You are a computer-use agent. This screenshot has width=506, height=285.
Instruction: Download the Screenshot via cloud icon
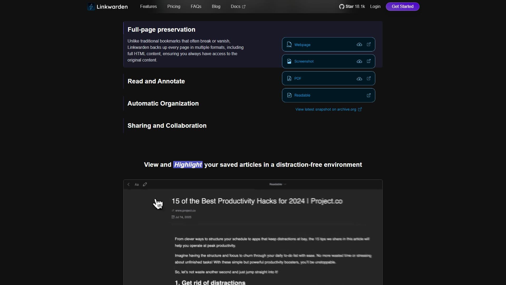click(x=359, y=61)
